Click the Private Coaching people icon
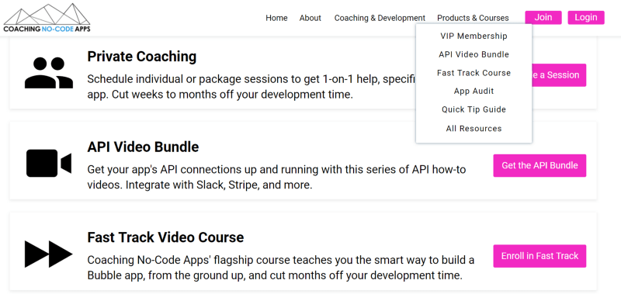This screenshot has height=294, width=621. click(49, 73)
